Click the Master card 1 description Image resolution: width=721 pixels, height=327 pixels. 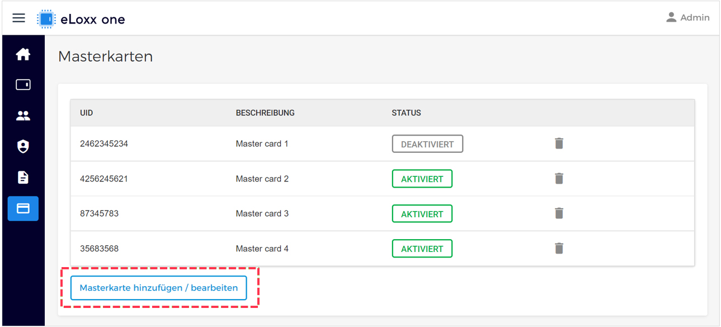click(x=262, y=144)
